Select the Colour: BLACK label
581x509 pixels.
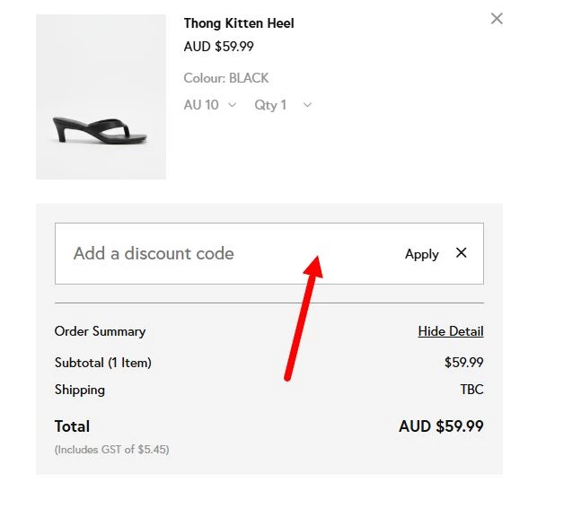pyautogui.click(x=225, y=78)
